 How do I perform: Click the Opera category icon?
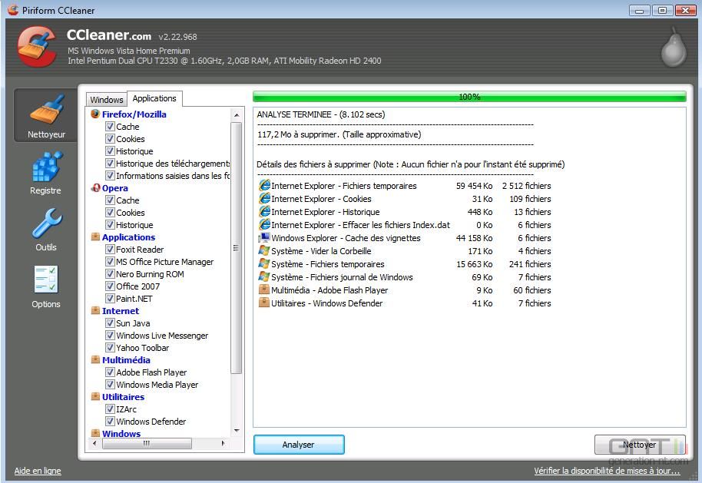[97, 187]
